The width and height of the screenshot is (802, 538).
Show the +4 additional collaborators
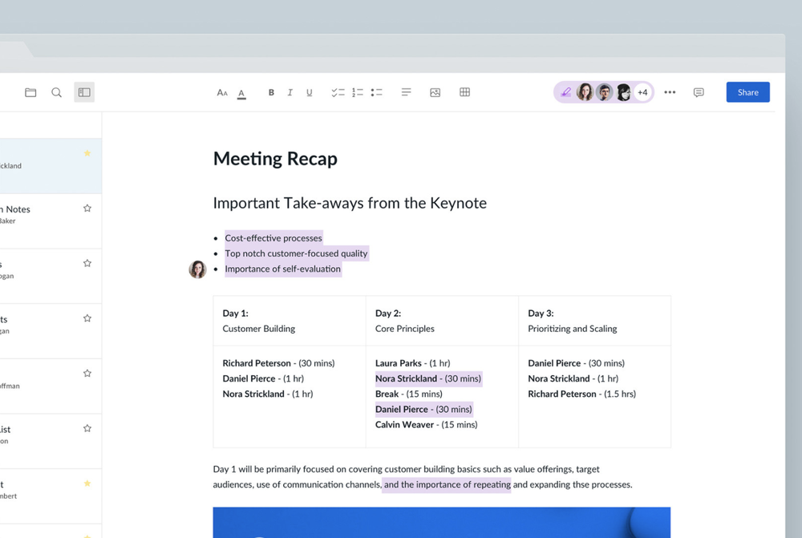pos(642,92)
